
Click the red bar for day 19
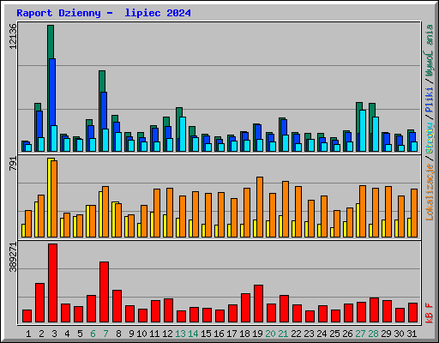pyautogui.click(x=258, y=304)
